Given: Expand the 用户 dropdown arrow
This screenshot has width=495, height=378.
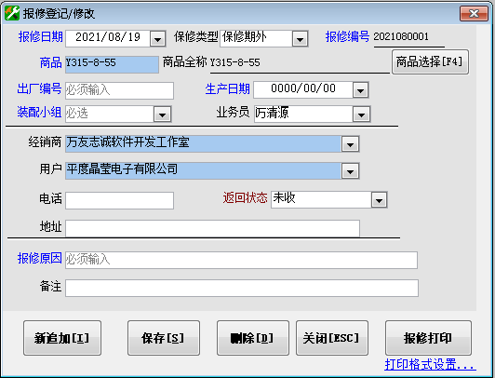Looking at the screenshot, I should pos(350,170).
